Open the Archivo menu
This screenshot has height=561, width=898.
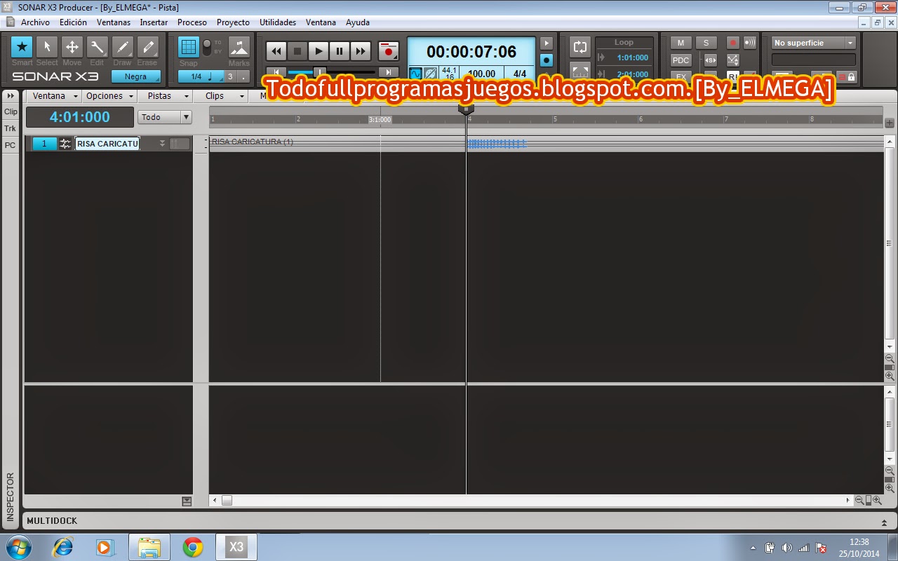tap(35, 22)
